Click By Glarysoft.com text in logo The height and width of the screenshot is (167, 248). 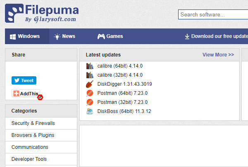pos(50,19)
